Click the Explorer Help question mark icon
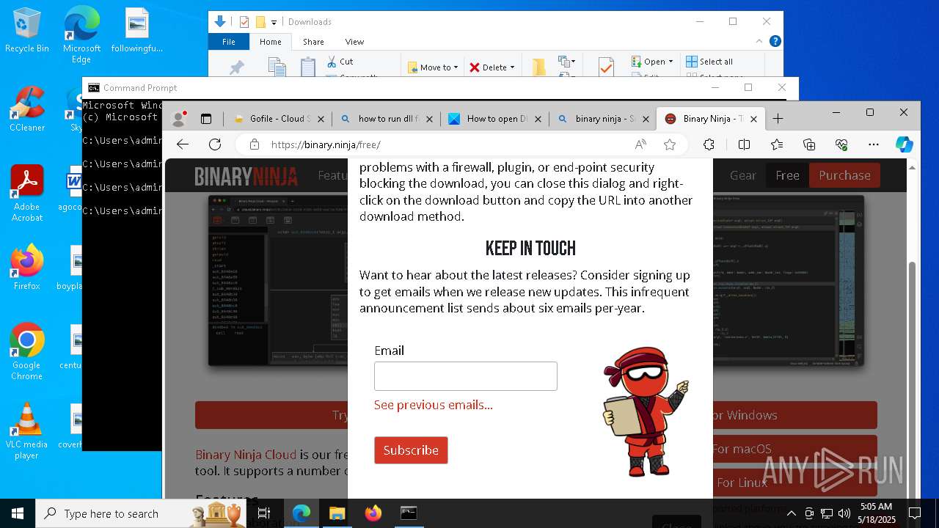Image resolution: width=939 pixels, height=528 pixels. (775, 42)
